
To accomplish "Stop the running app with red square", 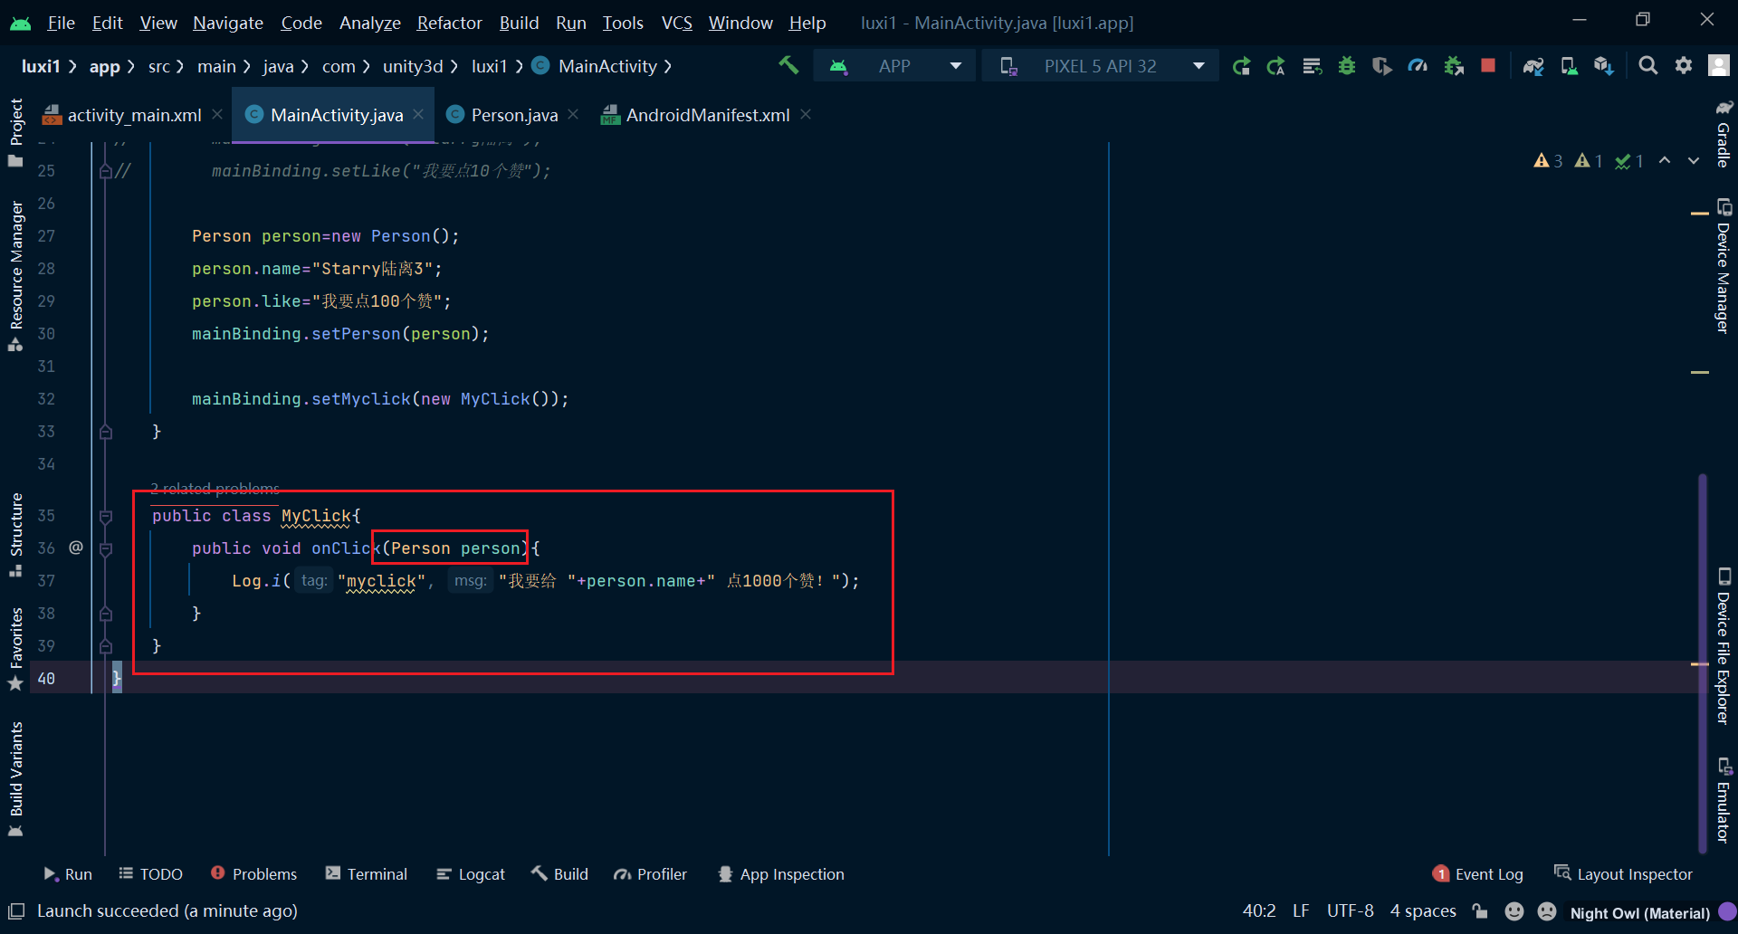I will (x=1487, y=65).
